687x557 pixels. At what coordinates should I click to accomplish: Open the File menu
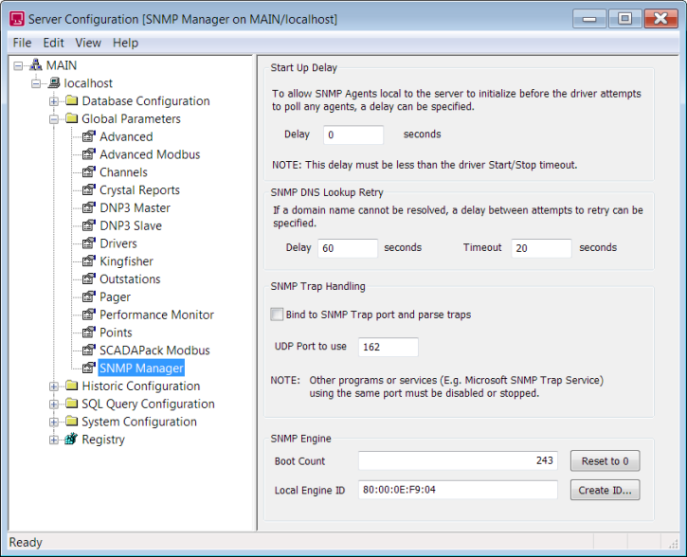click(x=22, y=43)
